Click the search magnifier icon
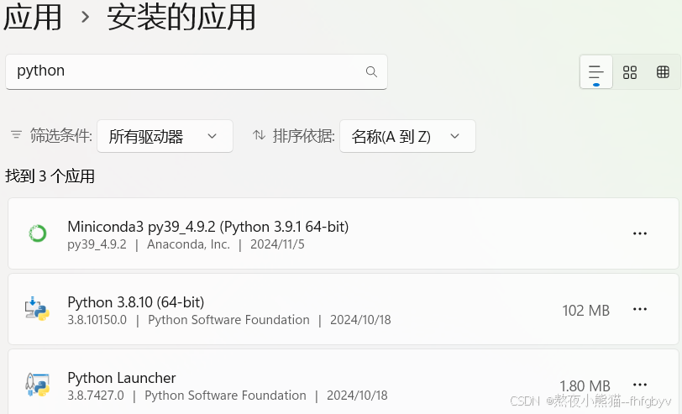The height and width of the screenshot is (414, 682). pos(371,71)
